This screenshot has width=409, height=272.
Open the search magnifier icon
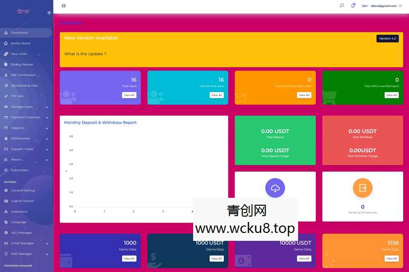342,5
